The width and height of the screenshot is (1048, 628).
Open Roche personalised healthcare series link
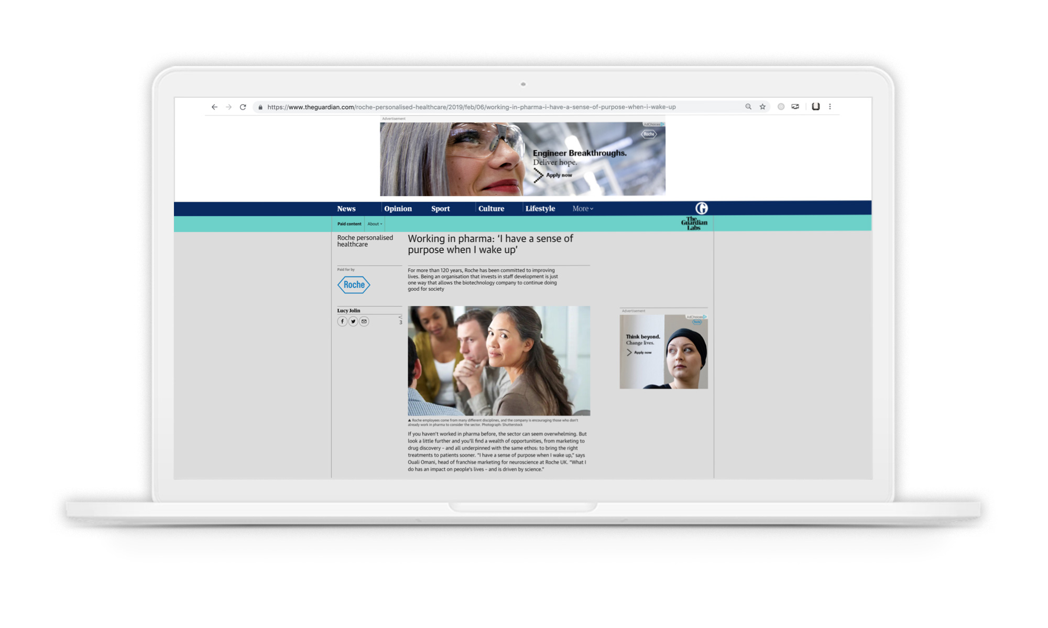(x=365, y=241)
